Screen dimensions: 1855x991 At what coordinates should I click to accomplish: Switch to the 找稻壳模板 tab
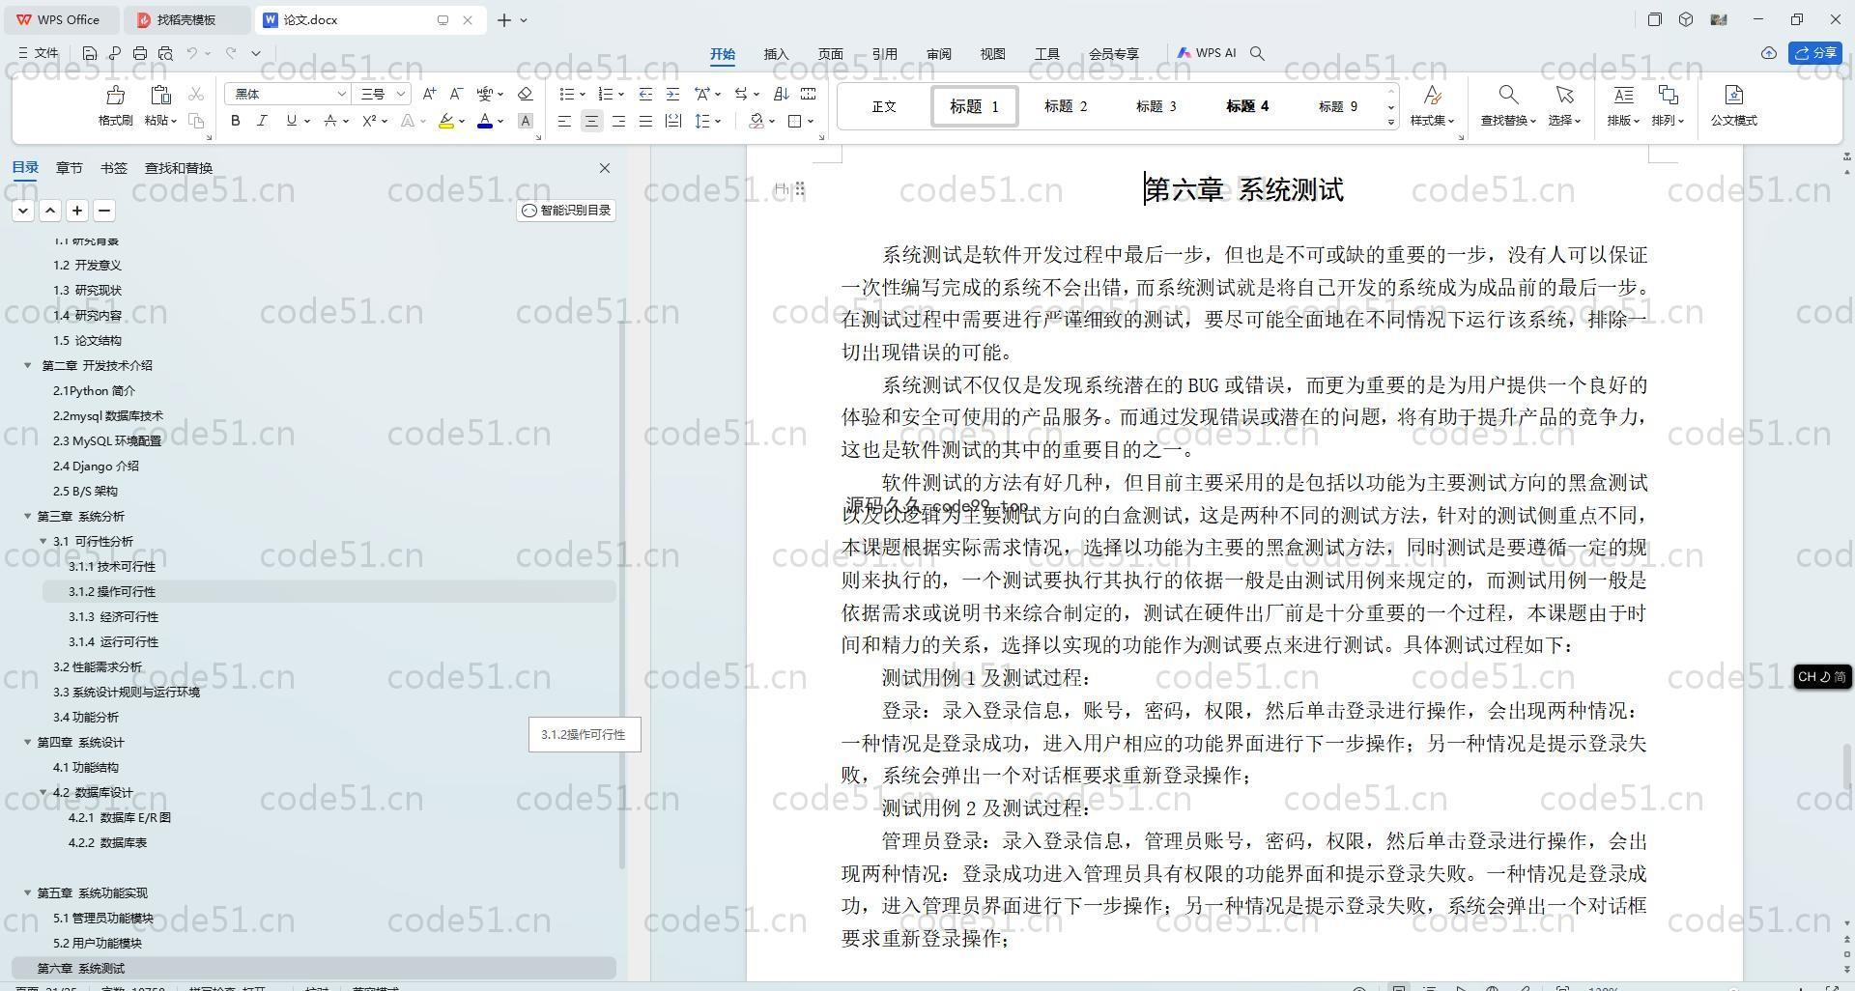[x=187, y=19]
